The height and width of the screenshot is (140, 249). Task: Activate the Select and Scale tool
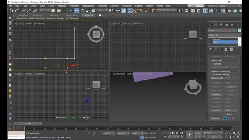click(88, 11)
